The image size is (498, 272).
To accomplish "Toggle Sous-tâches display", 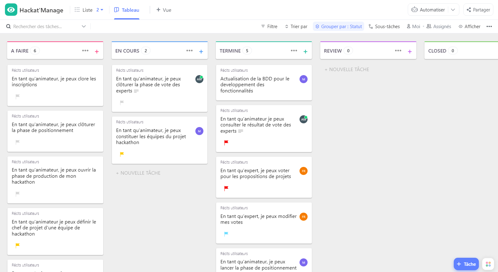I will pos(384,27).
